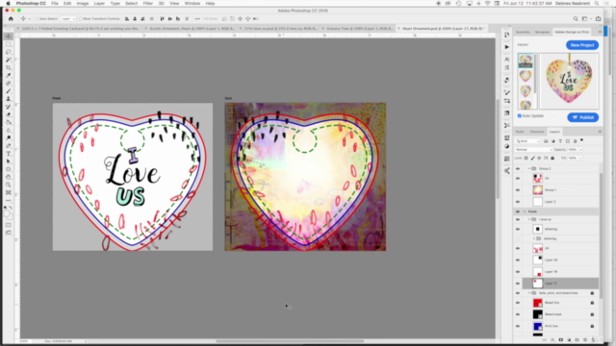Click the align left edges icon
This screenshot has width=616, height=346.
[127, 19]
